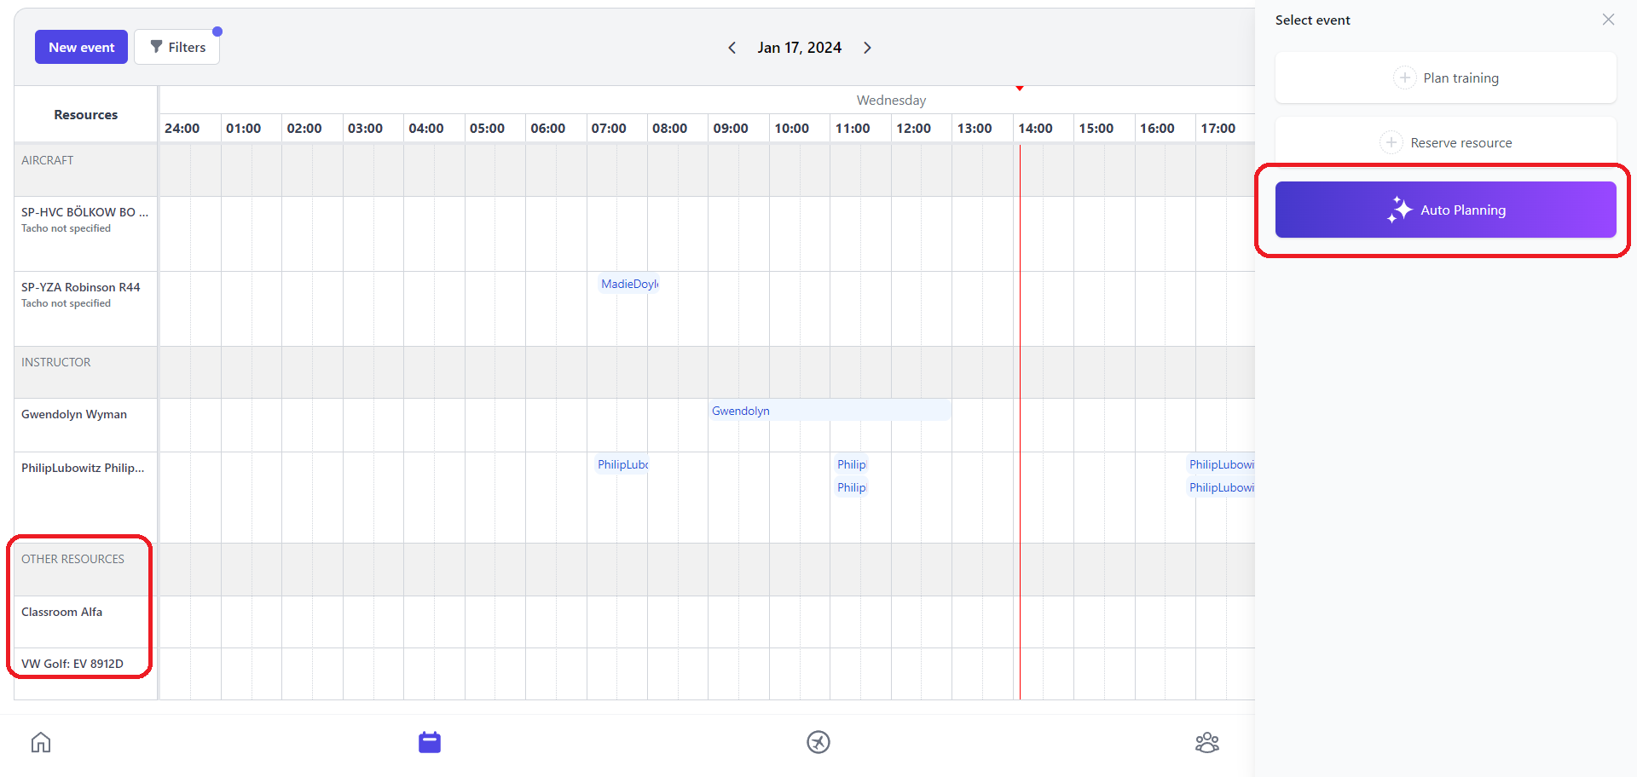Open the lower PhilipLubowitz event at 17:00
1637x777 pixels.
click(1221, 487)
